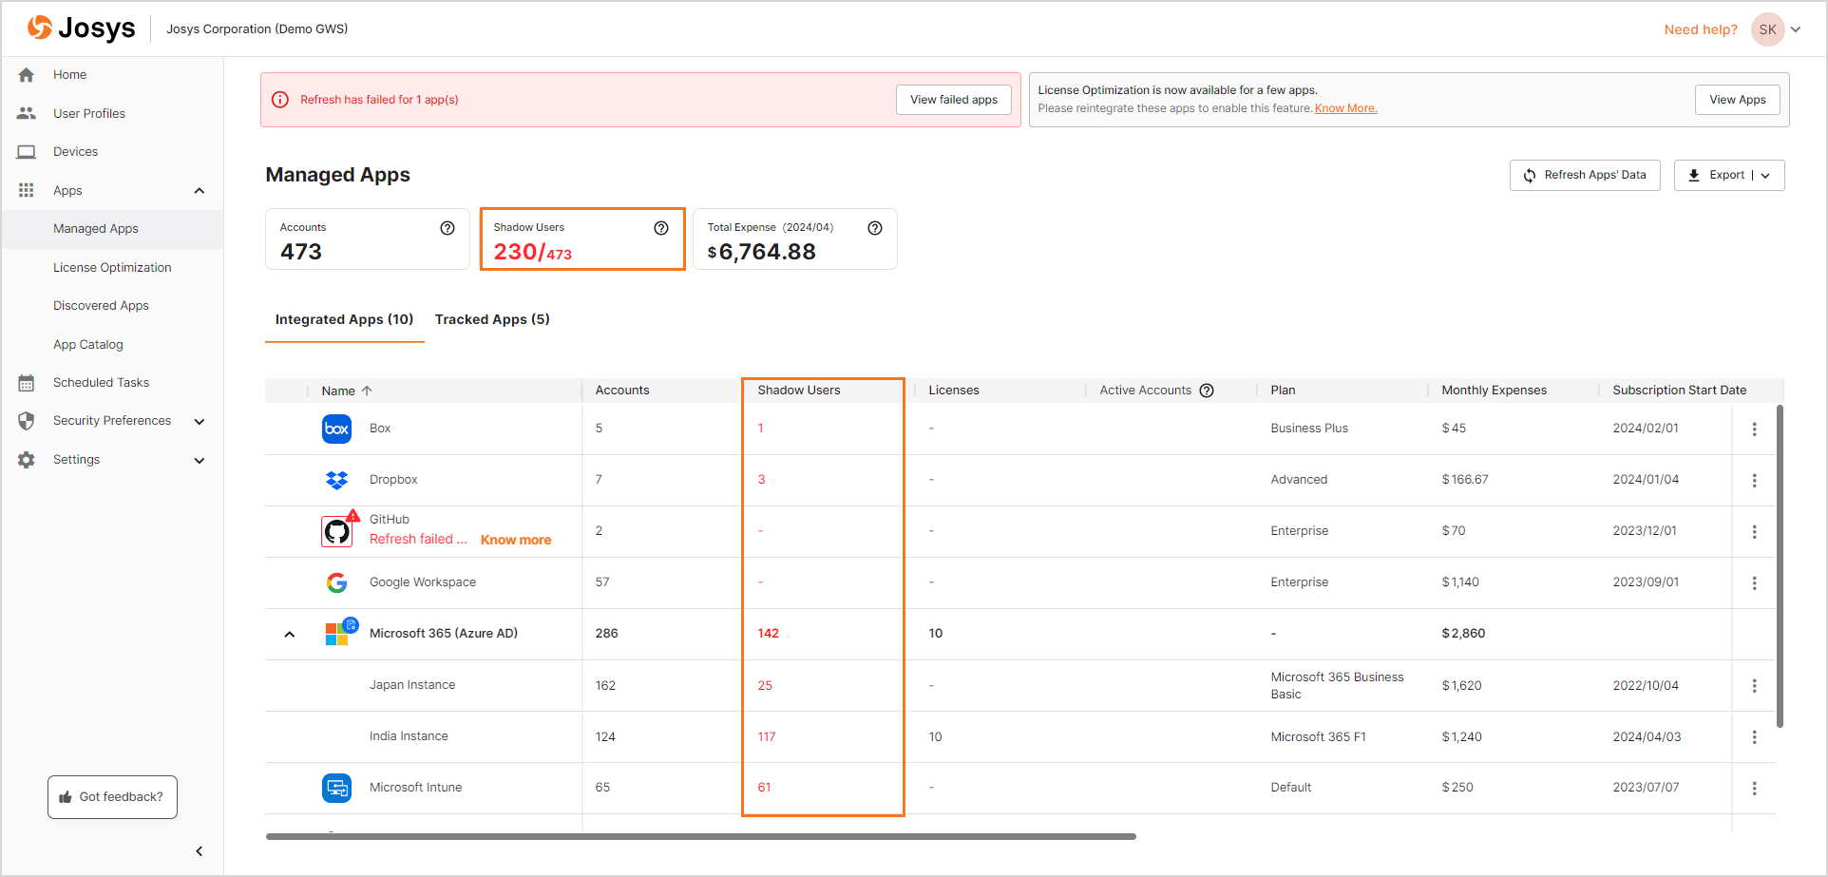Click the Google Workspace app icon

(336, 582)
